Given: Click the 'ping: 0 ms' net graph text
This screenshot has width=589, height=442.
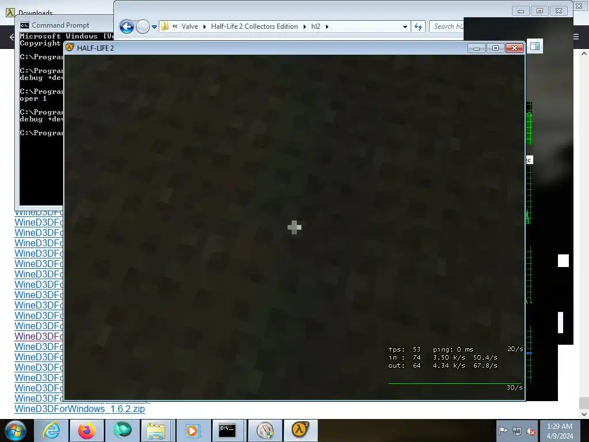Looking at the screenshot, I should coord(453,349).
